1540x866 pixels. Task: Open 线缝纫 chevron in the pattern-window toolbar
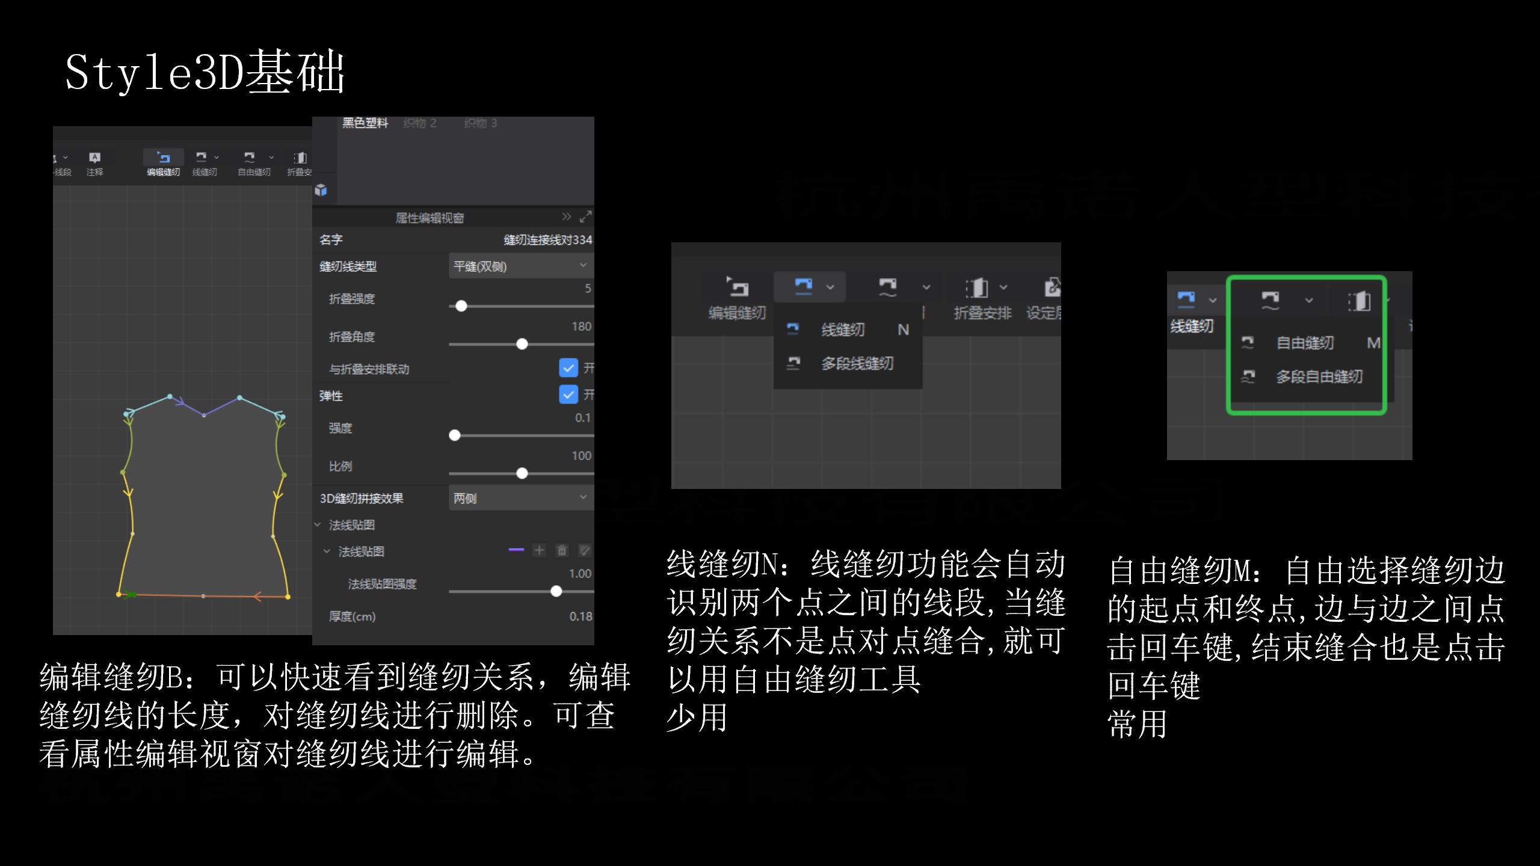pos(217,158)
